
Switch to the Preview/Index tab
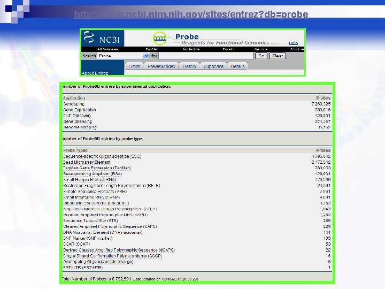point(161,66)
